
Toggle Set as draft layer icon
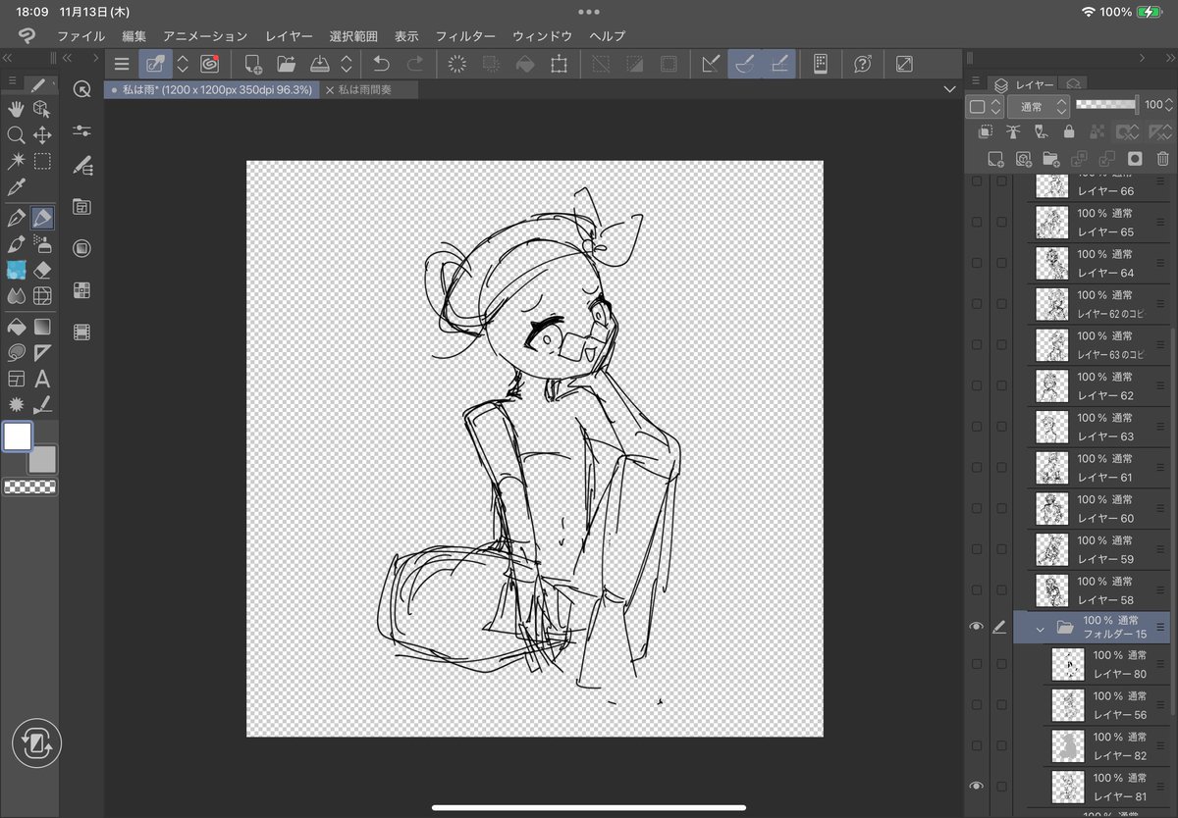[x=1042, y=131]
